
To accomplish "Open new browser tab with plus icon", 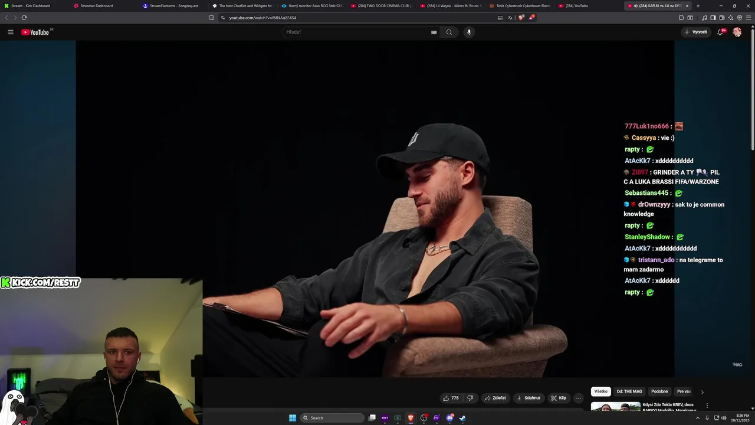I will [698, 6].
